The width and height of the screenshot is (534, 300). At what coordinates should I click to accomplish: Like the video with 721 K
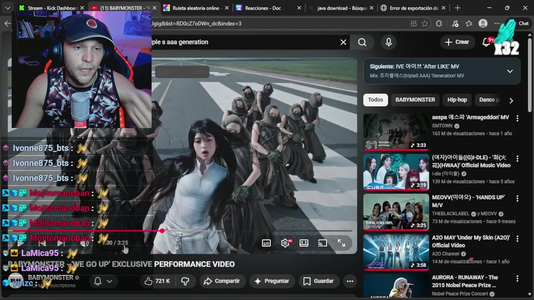click(157, 281)
